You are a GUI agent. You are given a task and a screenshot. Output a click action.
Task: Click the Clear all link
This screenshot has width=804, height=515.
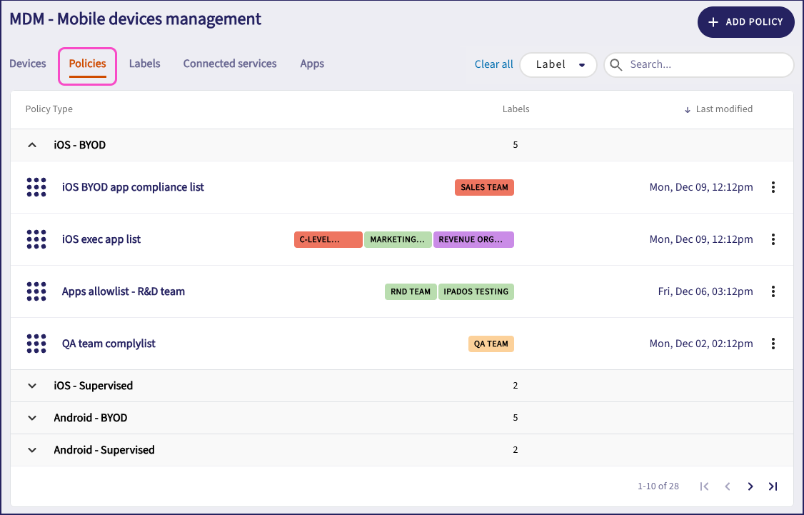coord(493,64)
